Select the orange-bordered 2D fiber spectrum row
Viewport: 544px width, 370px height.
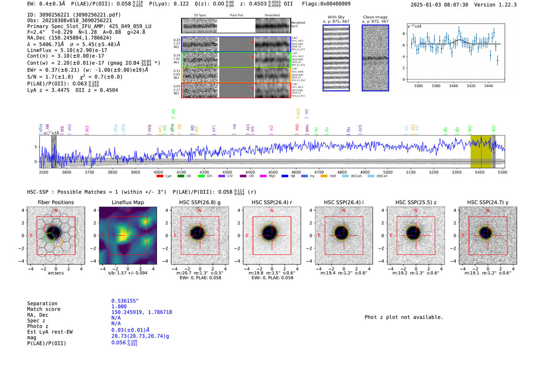pos(236,75)
